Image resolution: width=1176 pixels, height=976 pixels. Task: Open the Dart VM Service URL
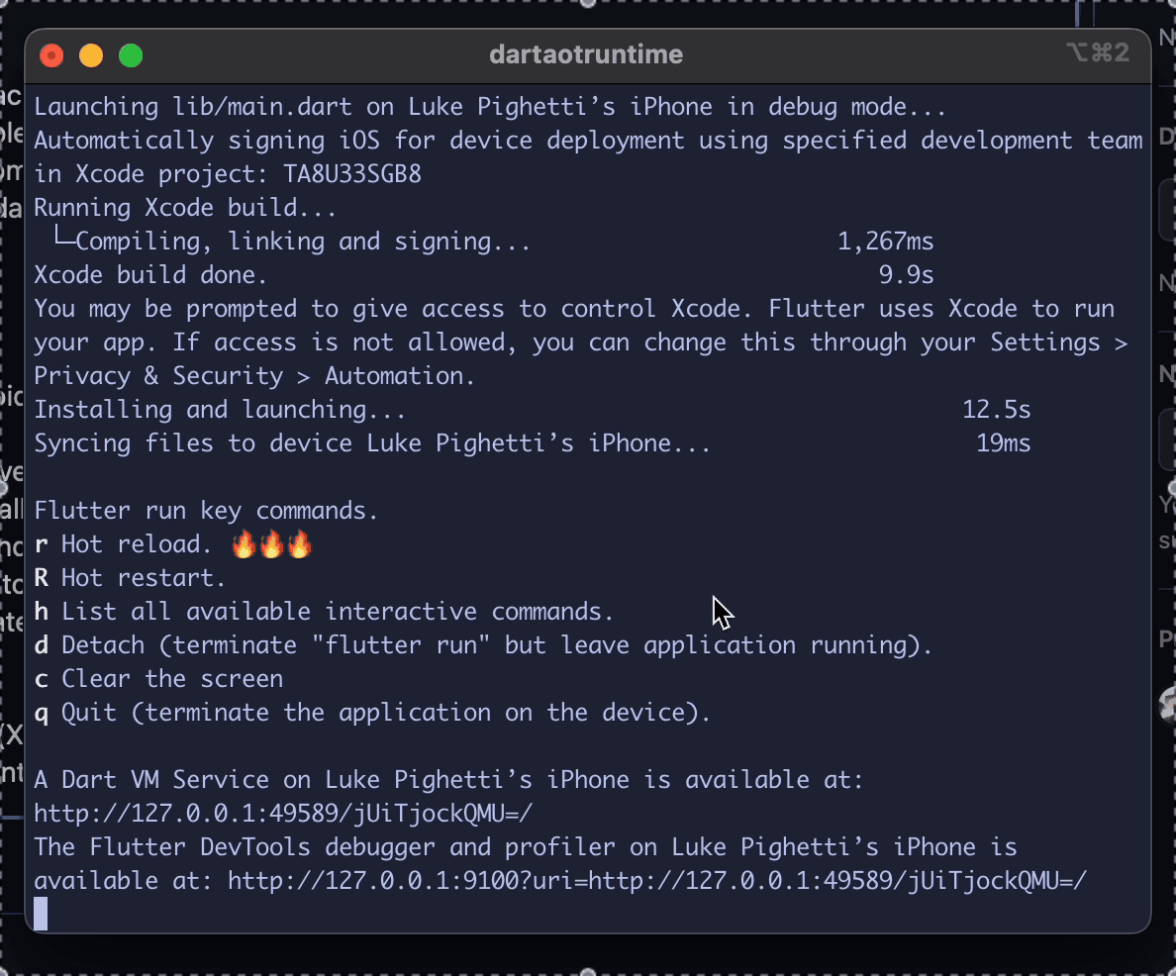(x=283, y=814)
